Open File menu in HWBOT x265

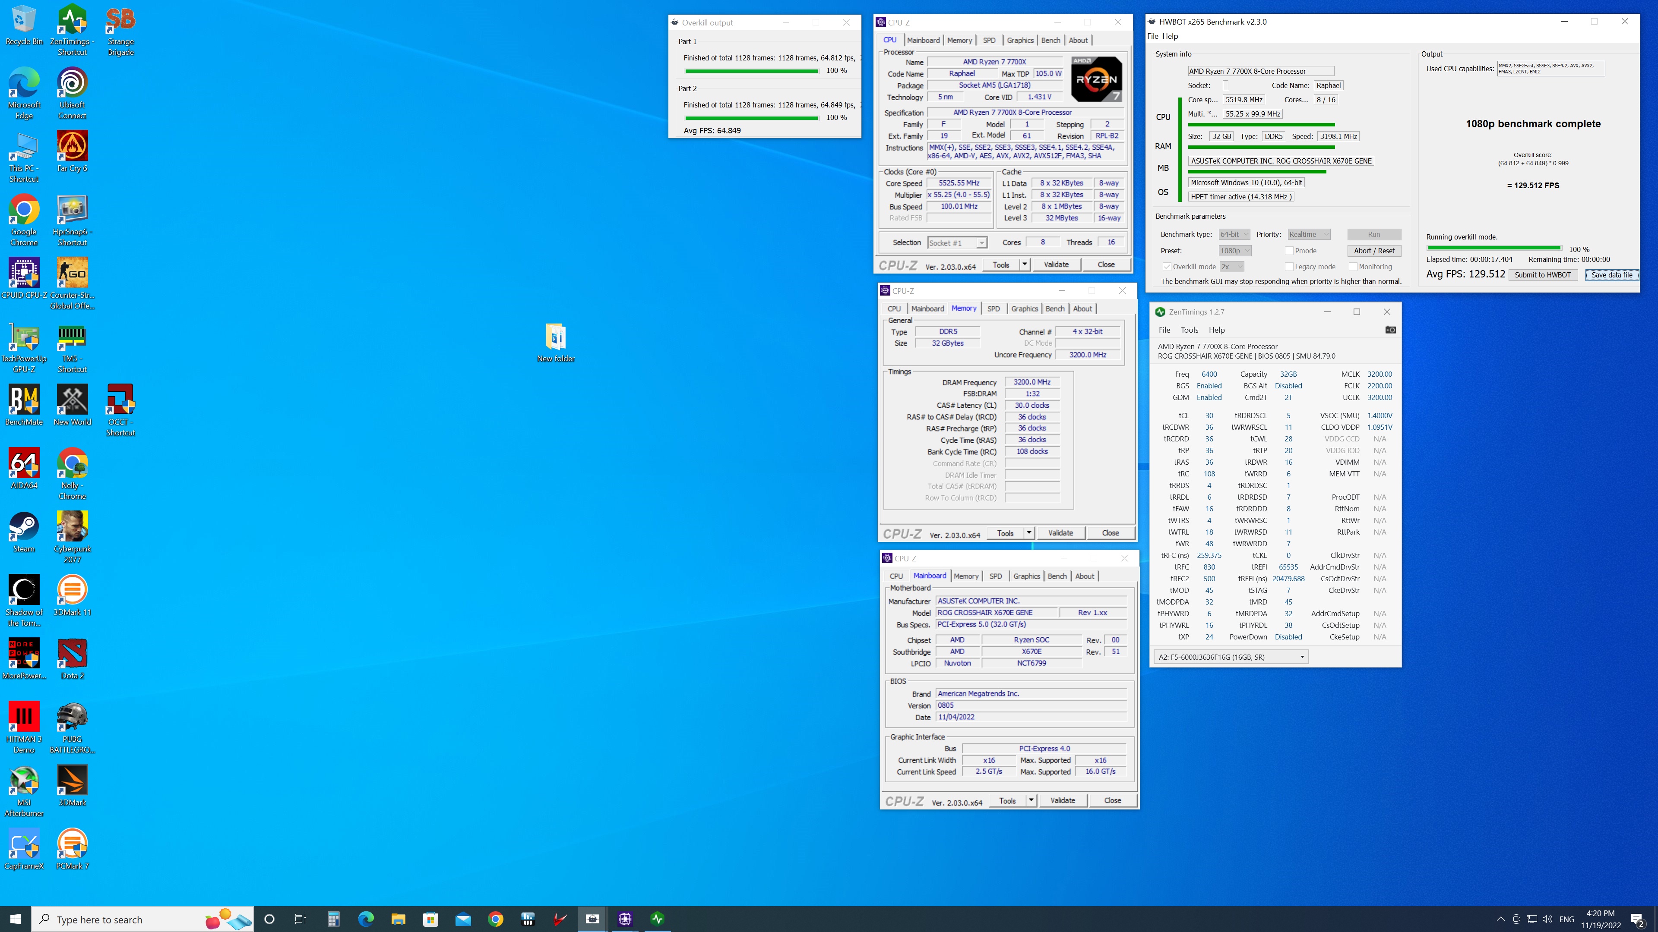(1153, 36)
